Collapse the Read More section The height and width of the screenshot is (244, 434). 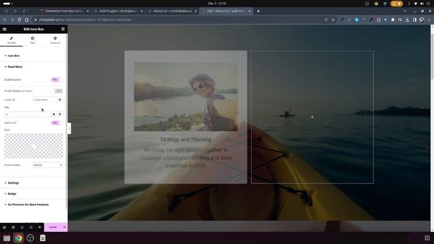(x=15, y=66)
